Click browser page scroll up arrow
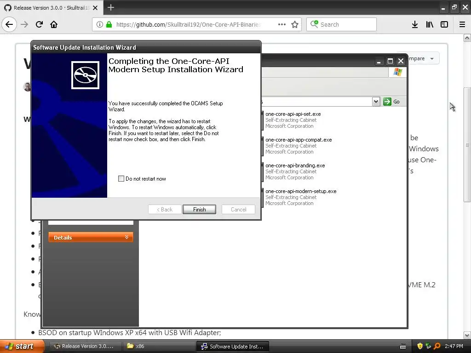The width and height of the screenshot is (471, 353). [x=467, y=38]
